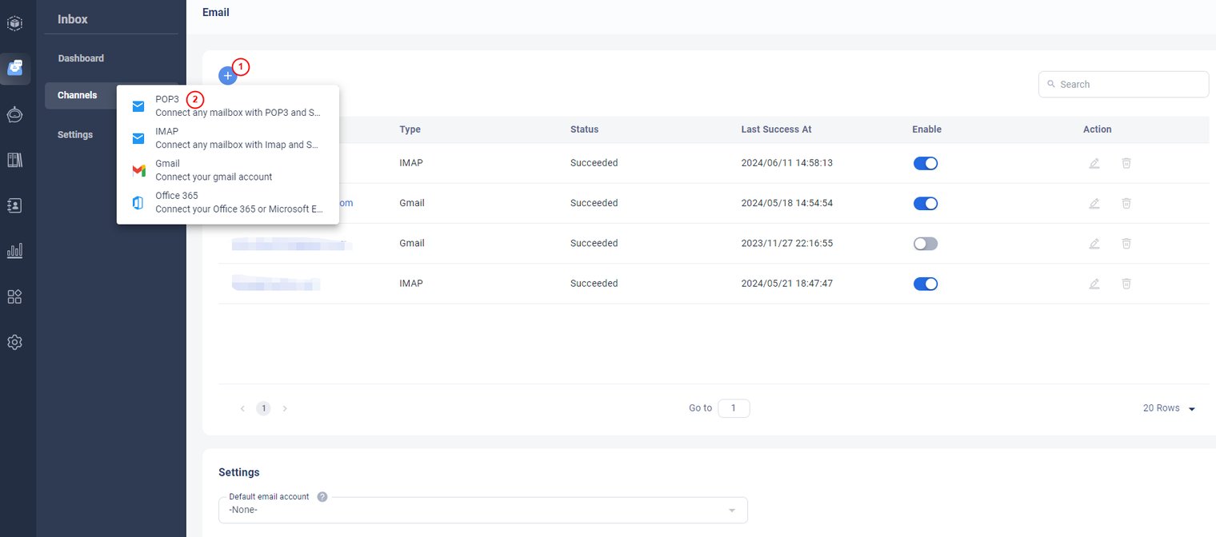Open the settings gear icon in rail
The height and width of the screenshot is (537, 1216).
click(15, 342)
